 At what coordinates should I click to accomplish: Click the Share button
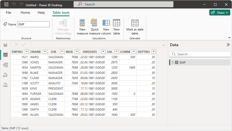(220, 12)
